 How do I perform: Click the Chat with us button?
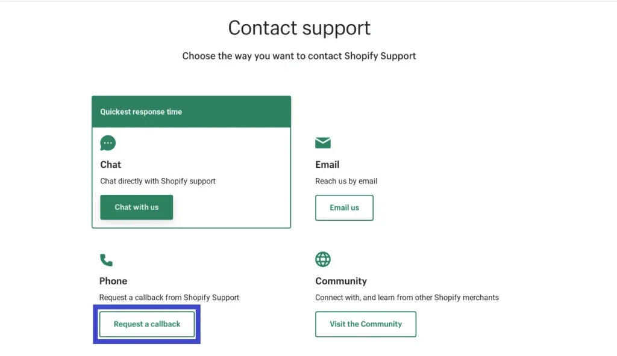click(x=136, y=207)
